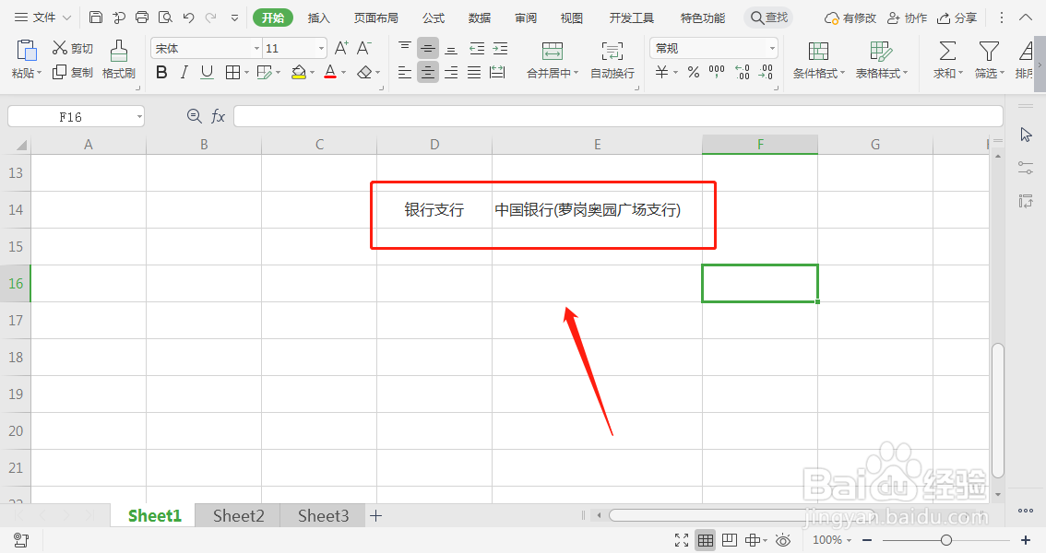Expand 条件格式 conditional formatting menu
The image size is (1046, 553).
point(842,74)
